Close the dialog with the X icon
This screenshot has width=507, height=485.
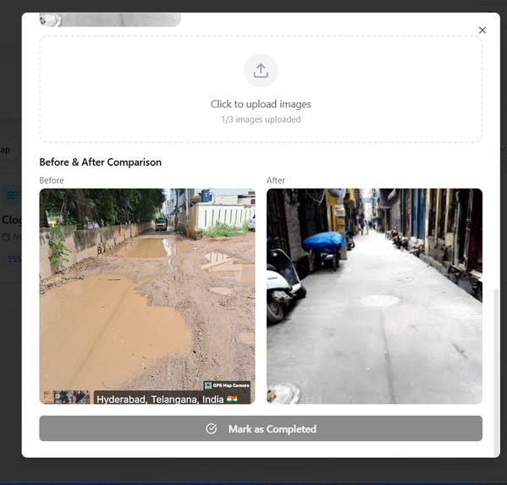pos(482,30)
